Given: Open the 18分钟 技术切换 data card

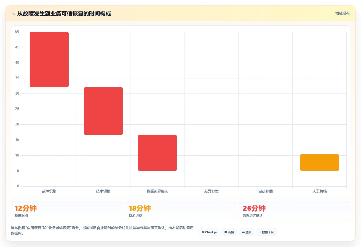Looking at the screenshot, I should (180, 211).
